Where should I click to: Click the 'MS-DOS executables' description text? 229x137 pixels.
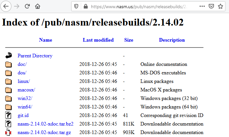(x=163, y=73)
